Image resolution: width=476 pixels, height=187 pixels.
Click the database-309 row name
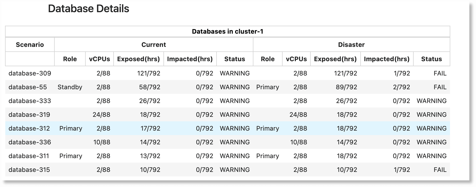click(x=30, y=73)
